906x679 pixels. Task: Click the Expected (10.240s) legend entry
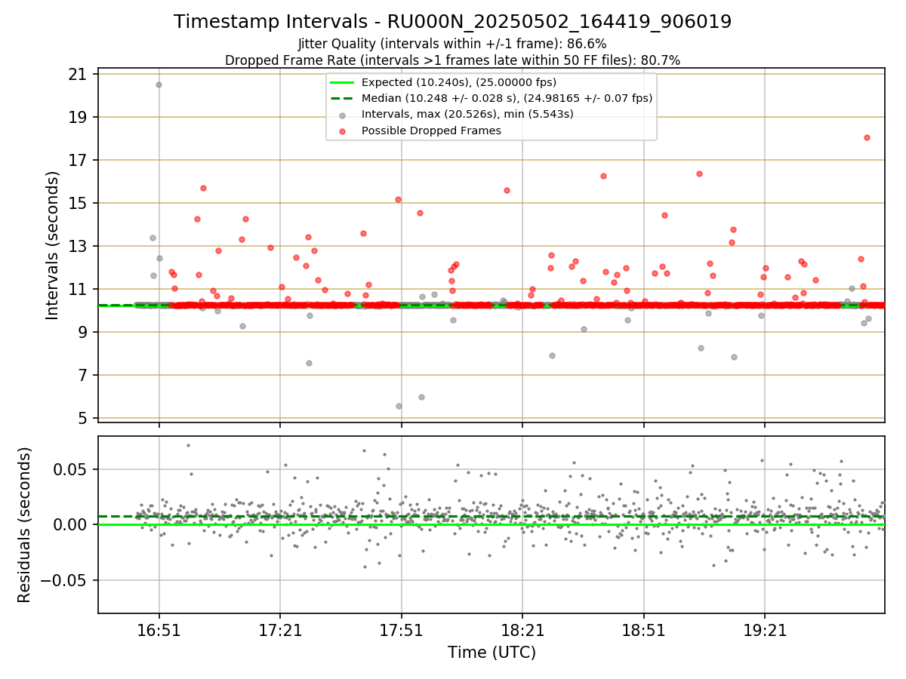point(459,82)
